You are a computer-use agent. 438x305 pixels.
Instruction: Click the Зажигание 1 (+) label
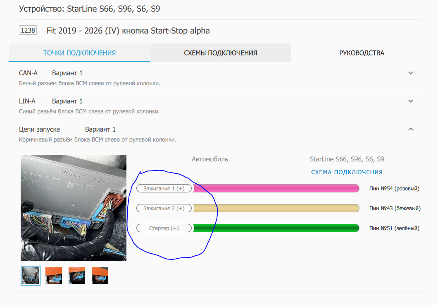(x=164, y=188)
